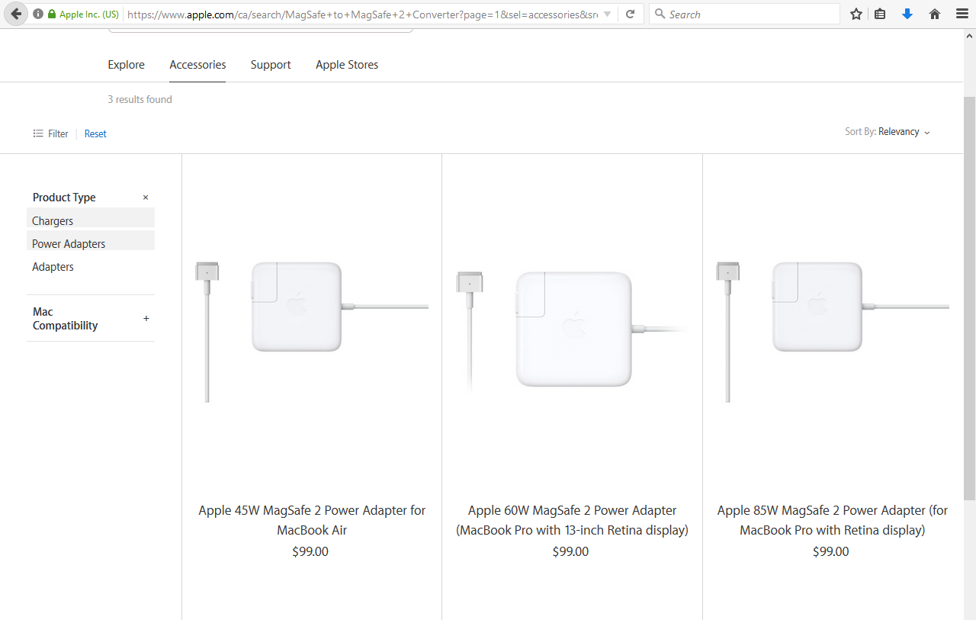Viewport: 976px width, 620px height.
Task: Click the $99.00 price under the 85W adapter
Action: coord(831,551)
